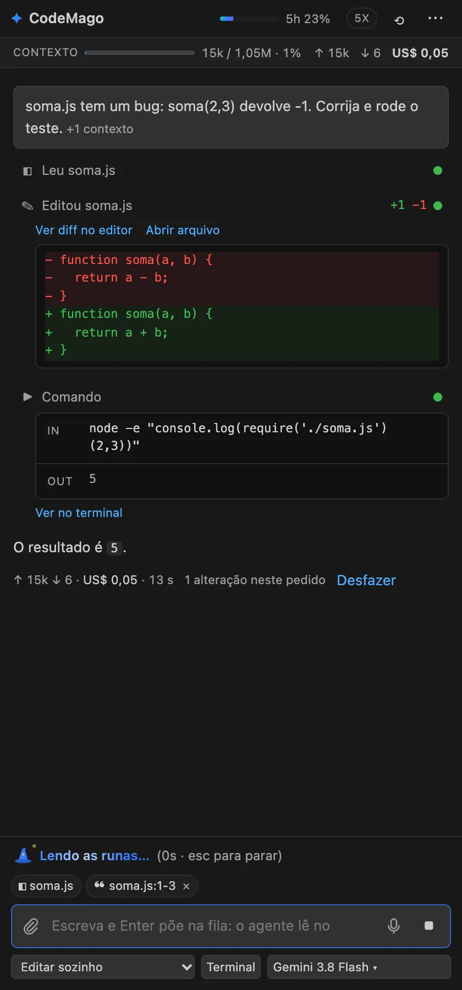Screen dimensions: 462x990
Task: Open Ver diff no editor link
Action: [x=84, y=230]
